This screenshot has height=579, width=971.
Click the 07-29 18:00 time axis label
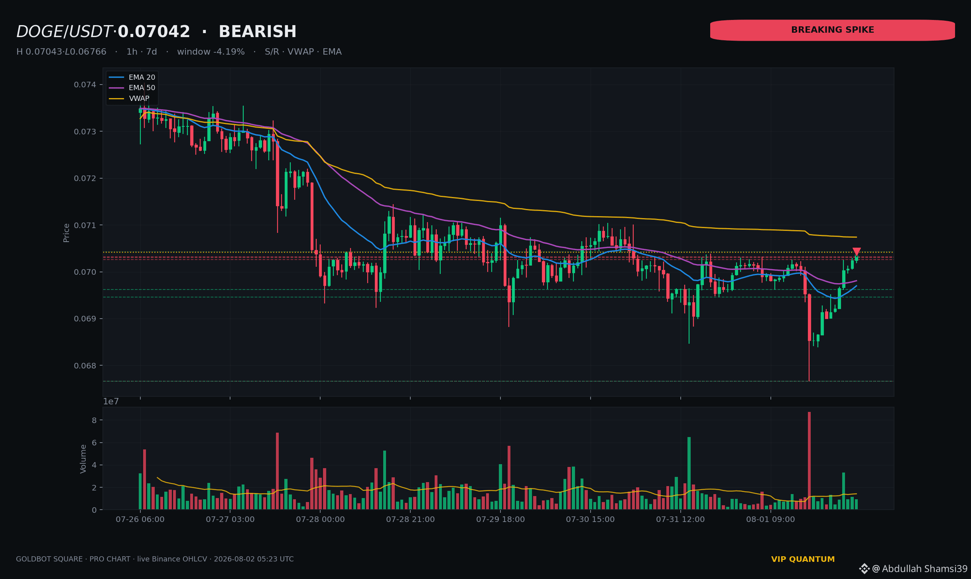coord(500,520)
